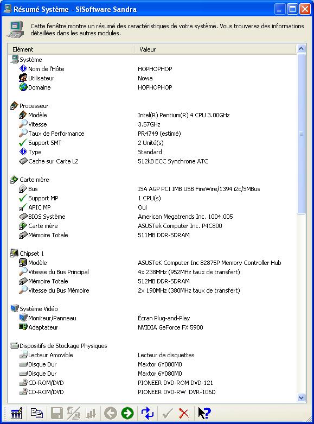Click the blue refresh arrows icon
This screenshot has width=314, height=424.
coord(148,413)
